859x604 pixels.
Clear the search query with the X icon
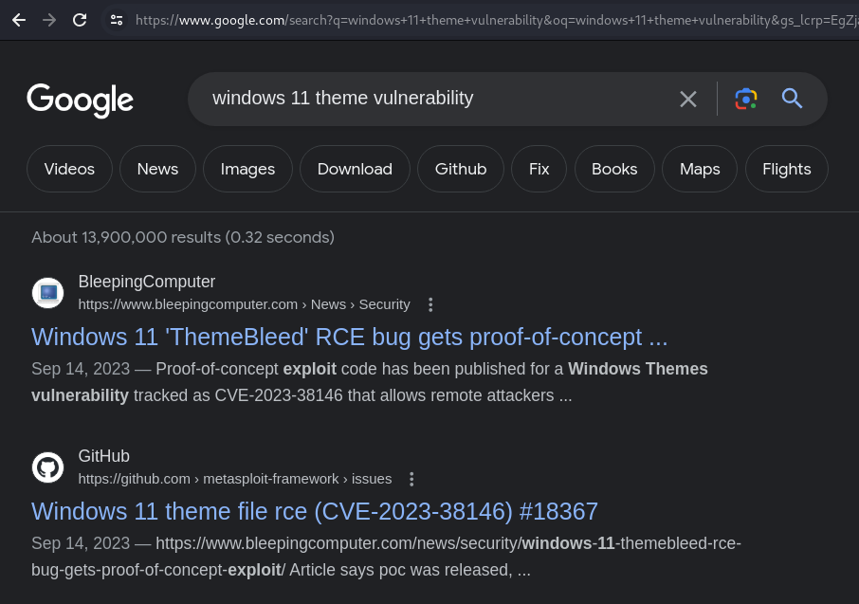point(688,100)
